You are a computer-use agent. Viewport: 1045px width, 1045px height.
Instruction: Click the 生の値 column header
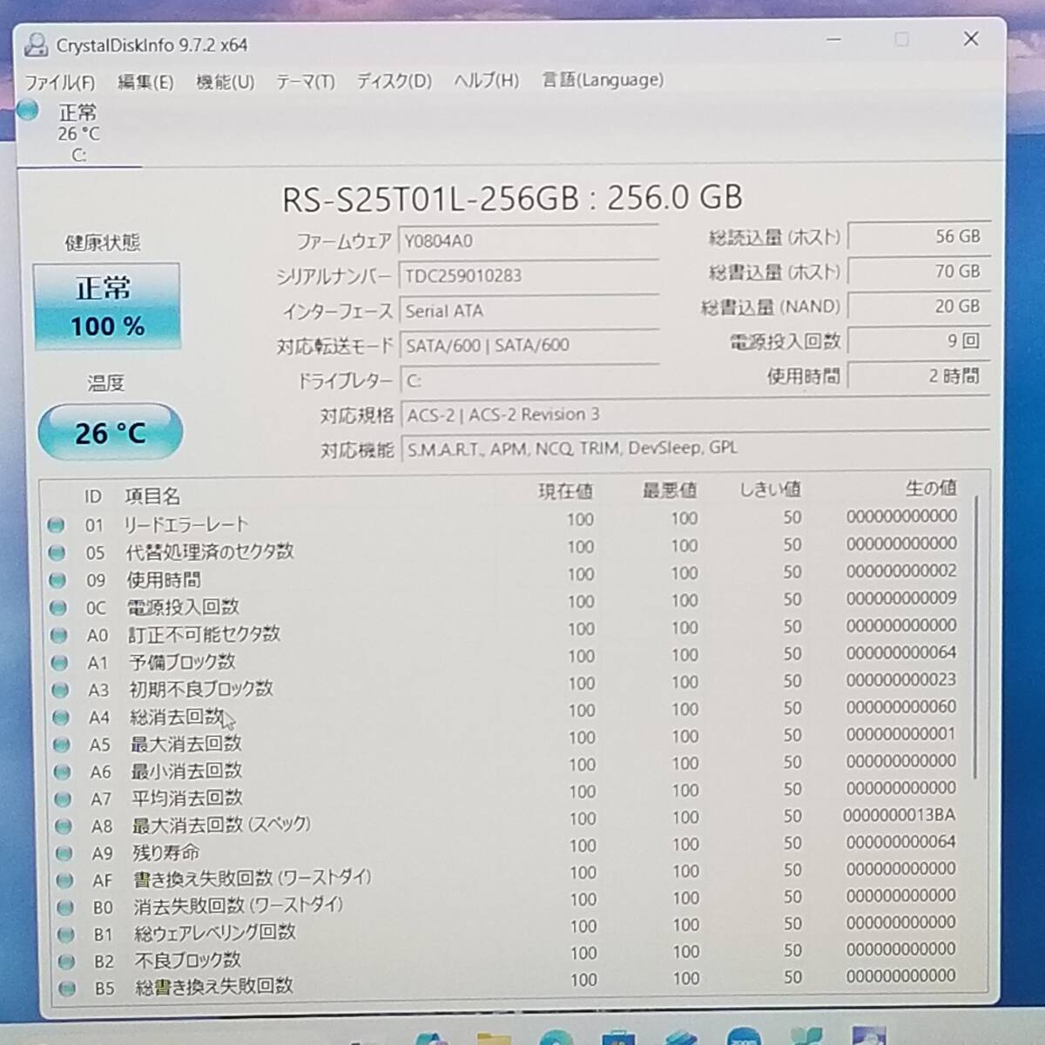point(931,488)
